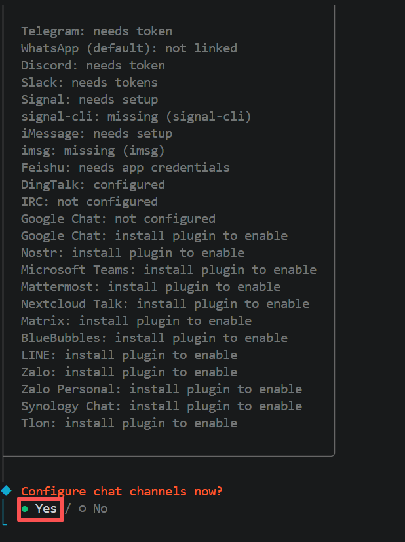Click the iMessage needs setup line
Viewport: 405px width, 542px height.
(96, 134)
